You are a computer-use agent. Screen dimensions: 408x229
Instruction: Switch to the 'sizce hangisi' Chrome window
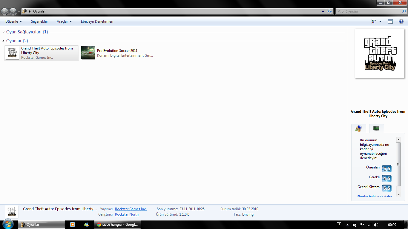tap(117, 225)
